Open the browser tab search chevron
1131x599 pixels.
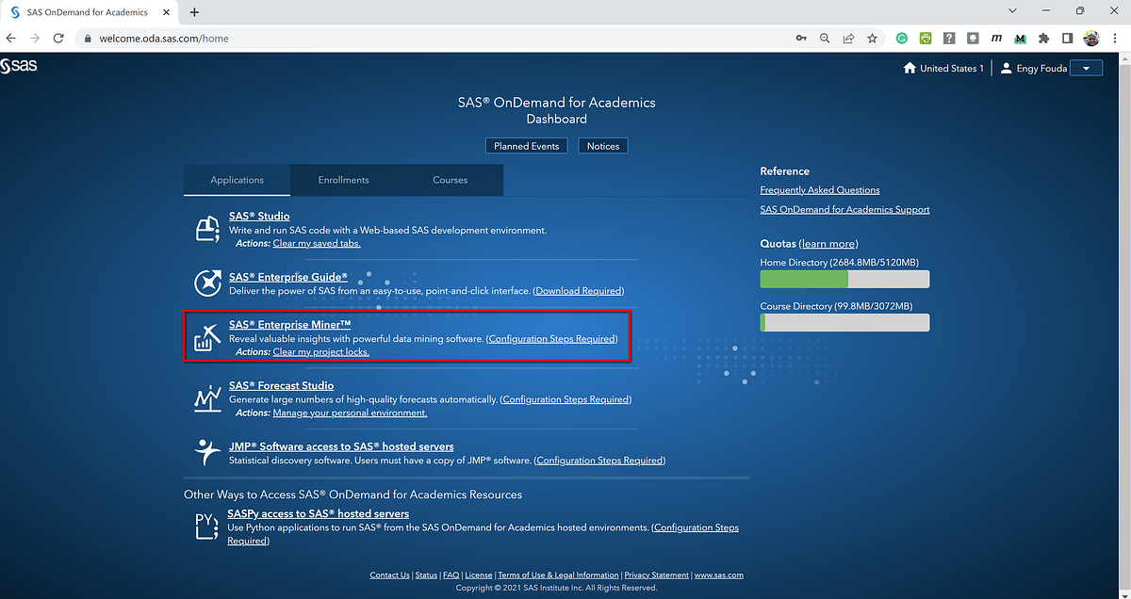point(1012,11)
